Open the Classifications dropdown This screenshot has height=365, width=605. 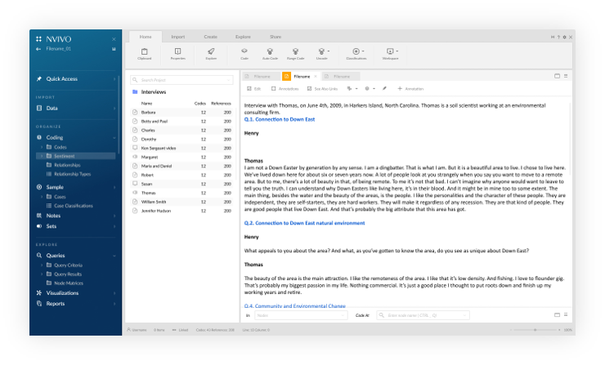(x=356, y=51)
